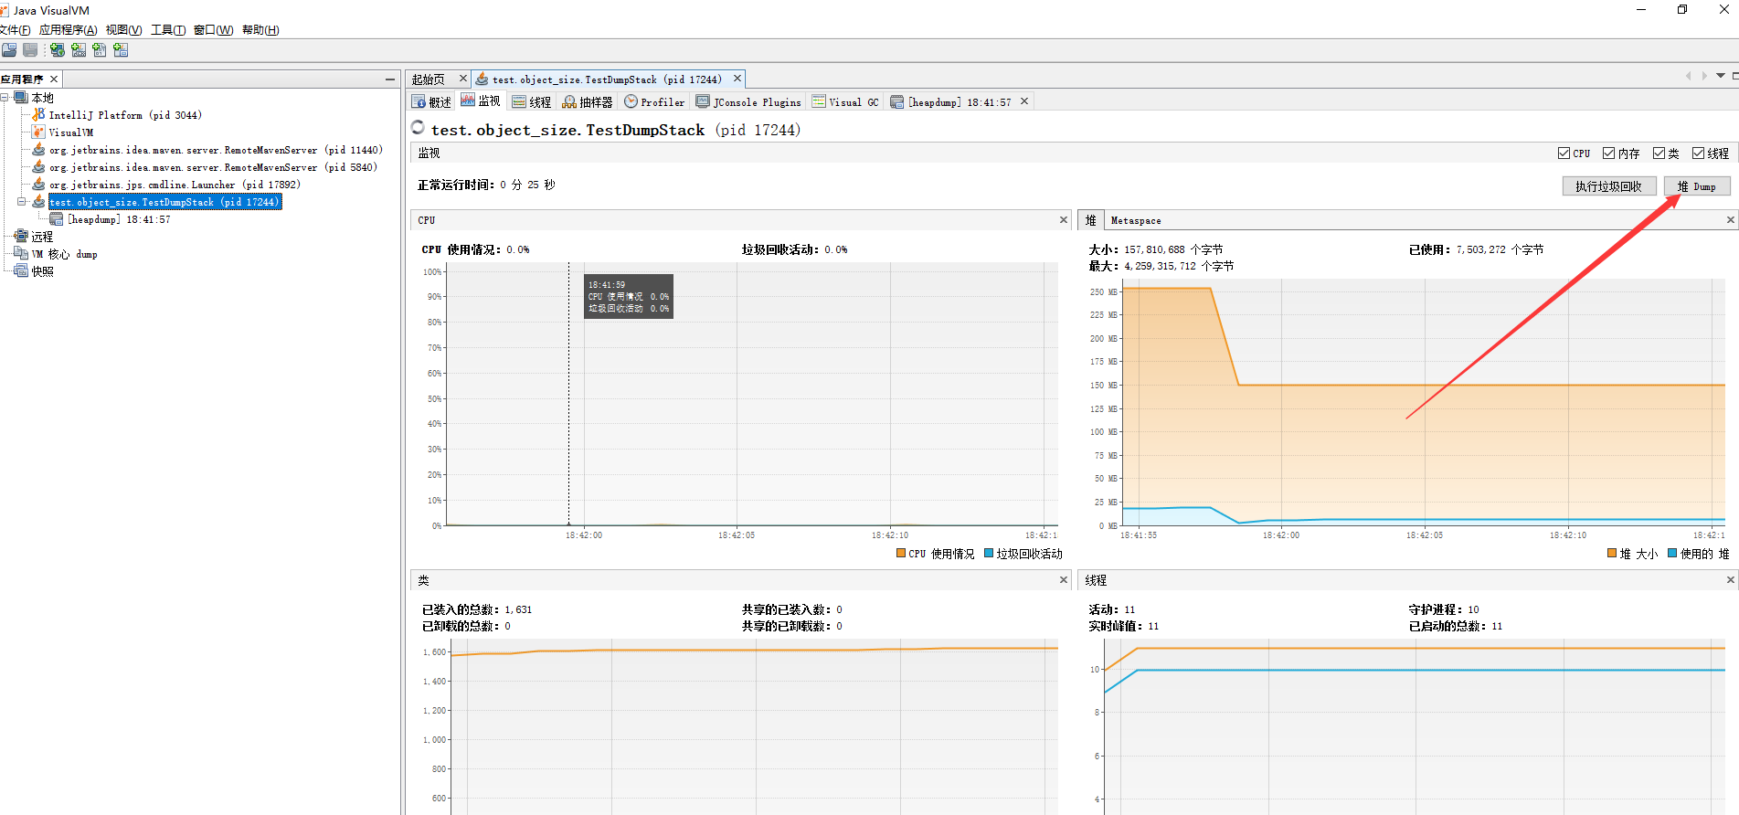Click the Java icon of RemoteMavenServer pid 5840
Image resolution: width=1739 pixels, height=815 pixels.
(38, 167)
